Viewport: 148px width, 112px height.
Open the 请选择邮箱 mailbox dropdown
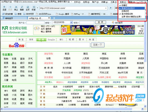pyautogui.click(x=62, y=22)
